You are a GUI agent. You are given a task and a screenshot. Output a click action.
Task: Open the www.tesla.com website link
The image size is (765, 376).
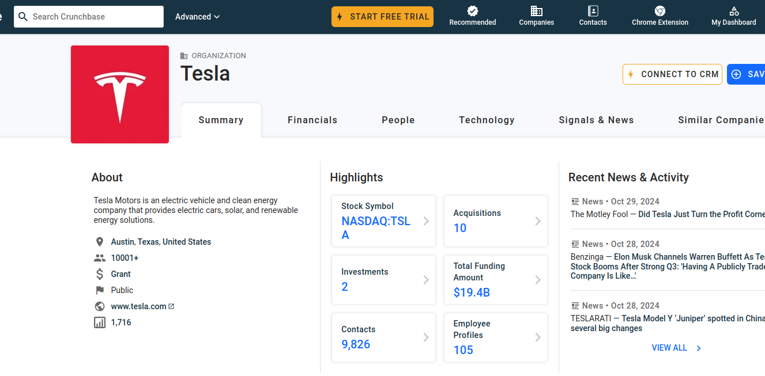[139, 306]
